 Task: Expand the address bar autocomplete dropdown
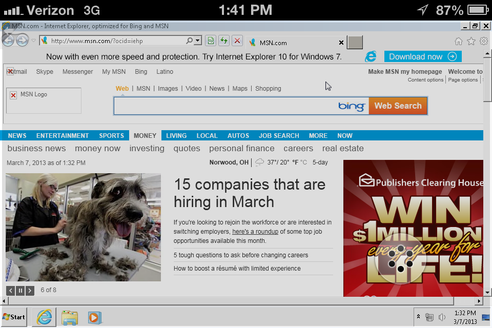click(x=197, y=41)
